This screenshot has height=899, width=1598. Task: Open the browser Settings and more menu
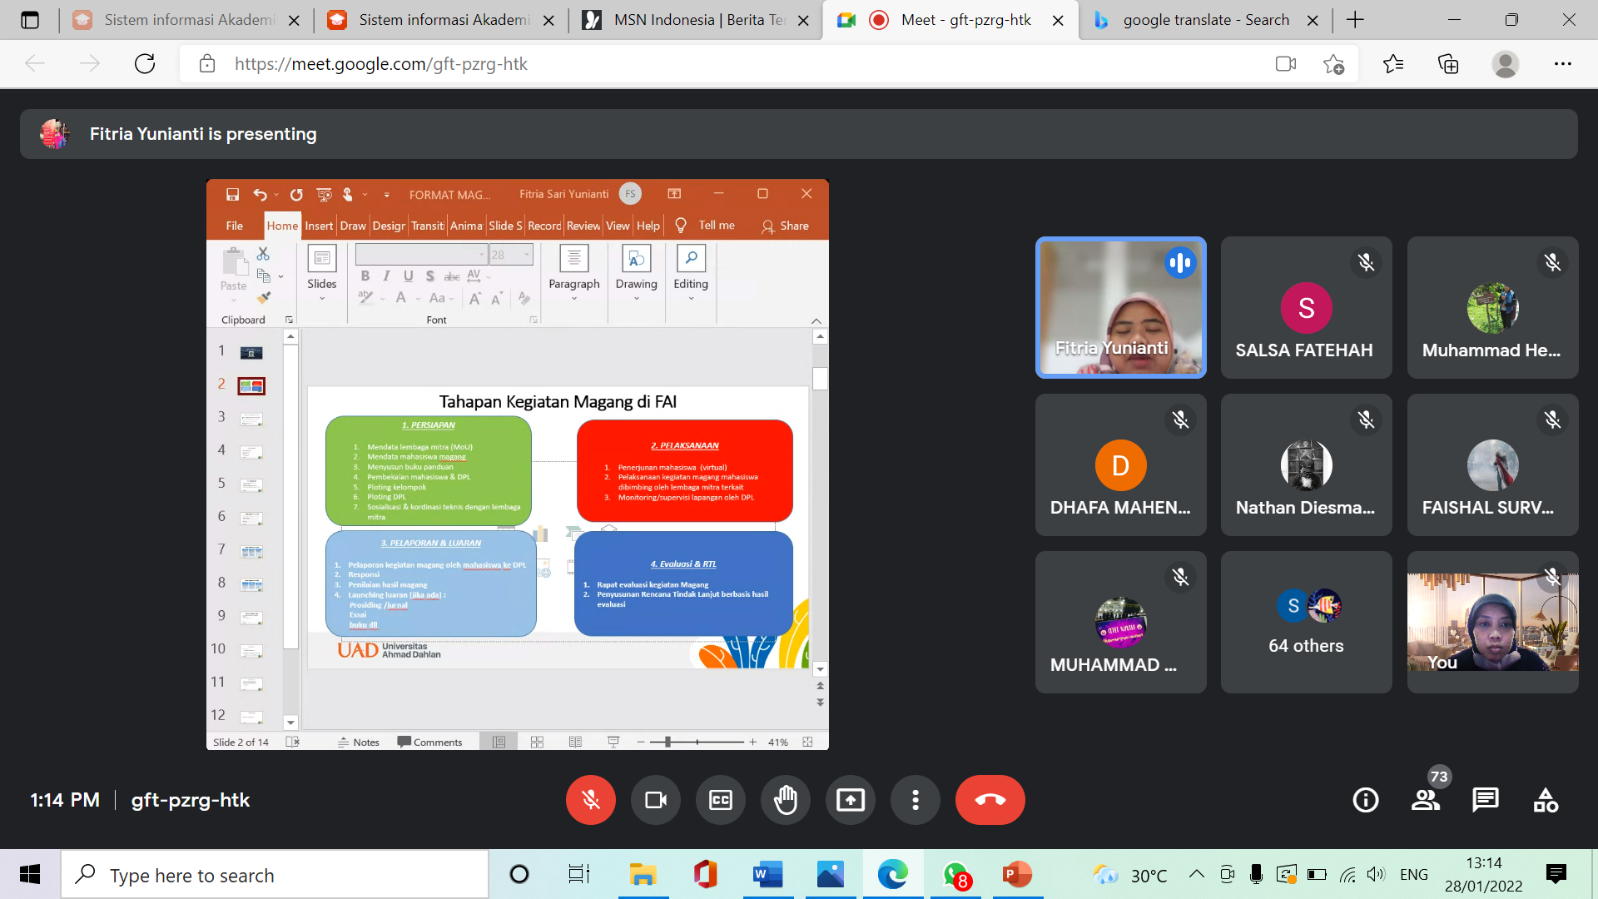point(1562,64)
